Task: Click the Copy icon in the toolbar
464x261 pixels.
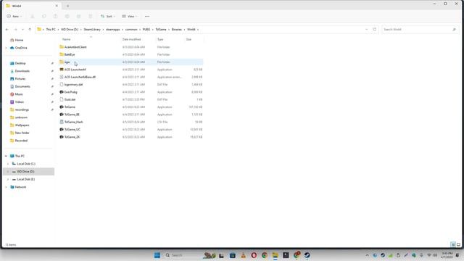Action: click(x=44, y=16)
